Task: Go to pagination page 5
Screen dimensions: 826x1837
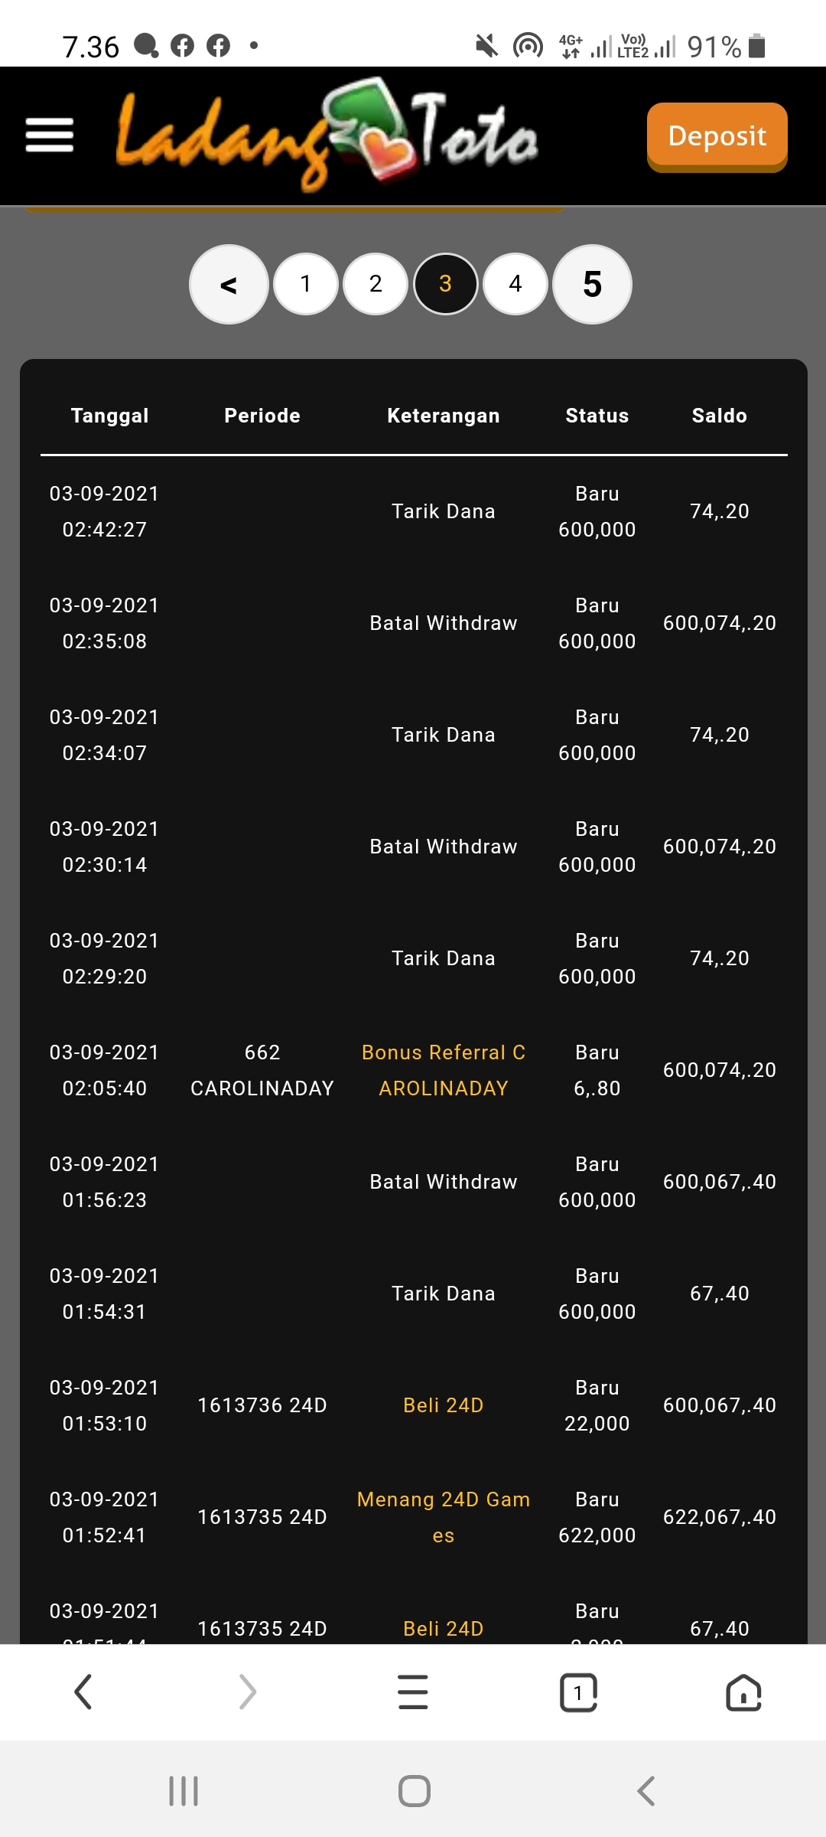Action: click(x=592, y=285)
